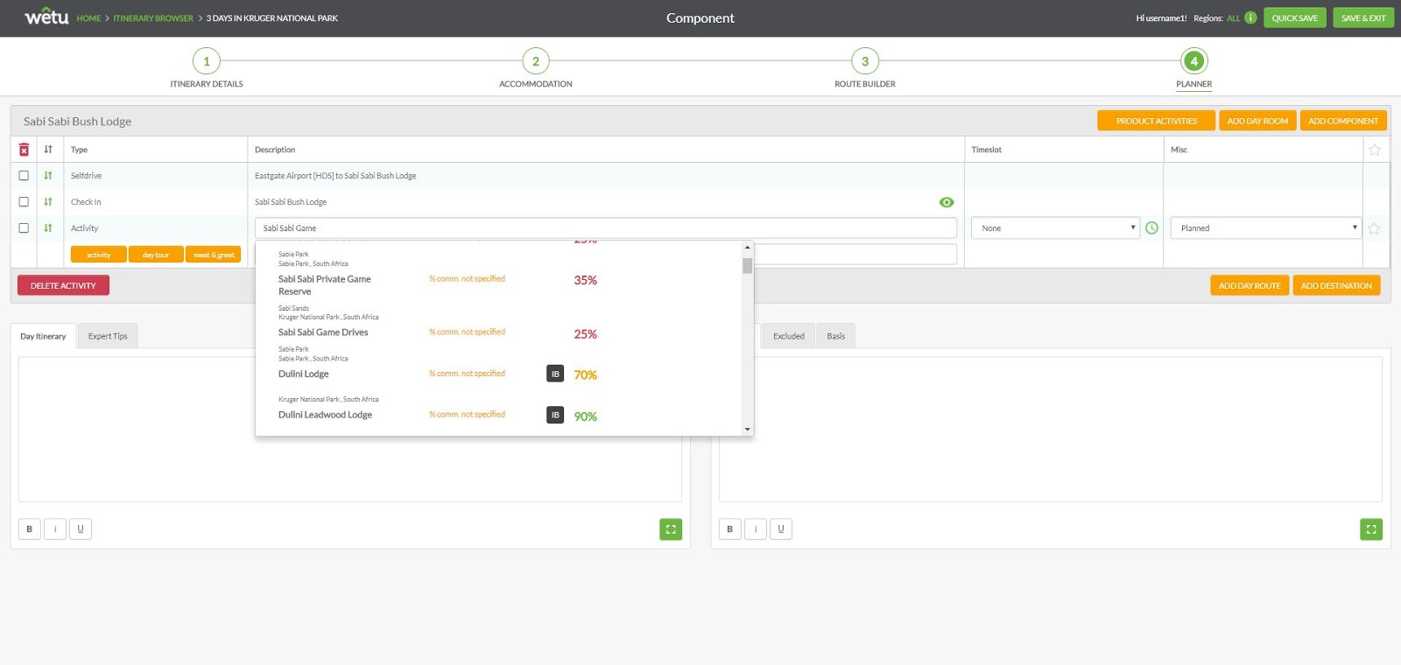Switch to Basis tab
The width and height of the screenshot is (1401, 665).
point(836,336)
